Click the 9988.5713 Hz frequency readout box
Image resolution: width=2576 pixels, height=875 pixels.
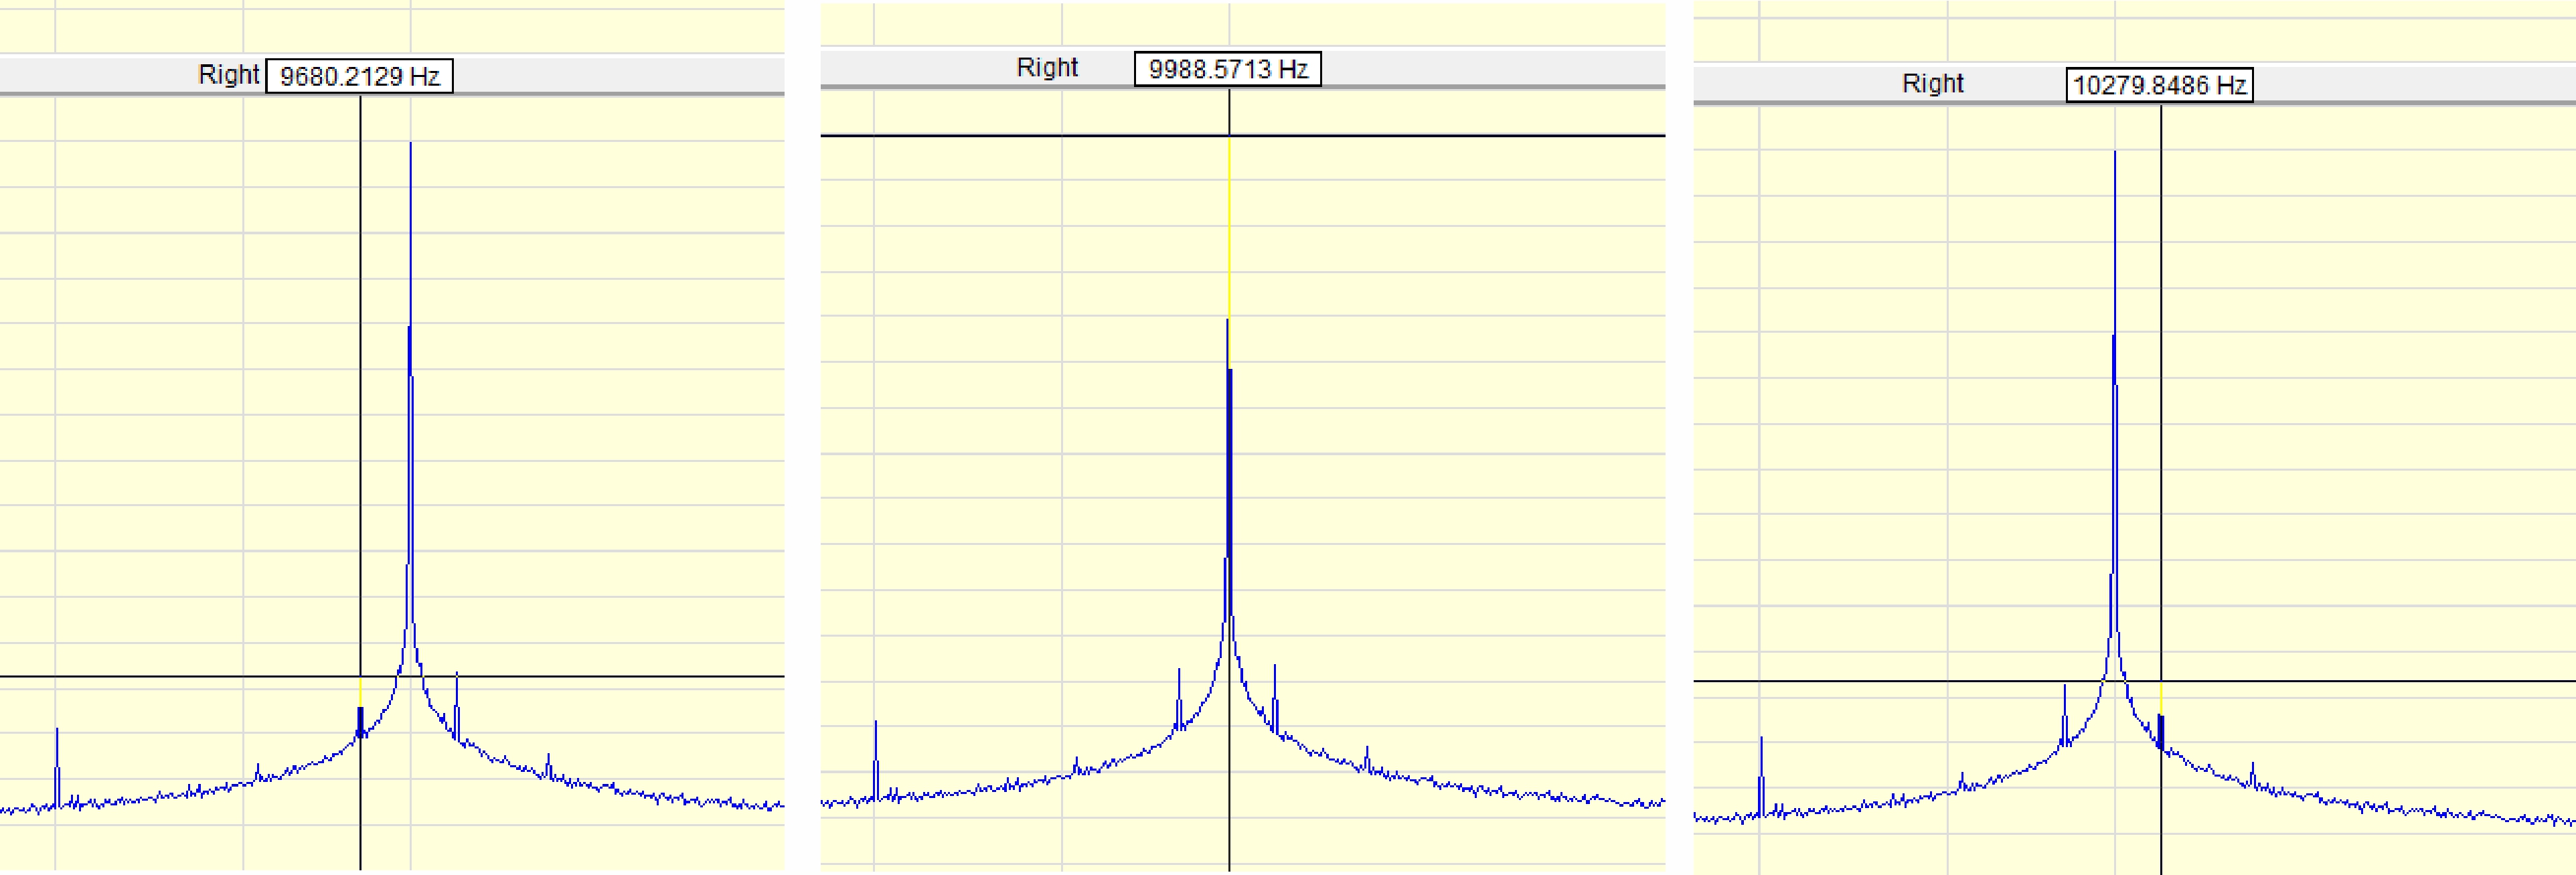(1227, 69)
